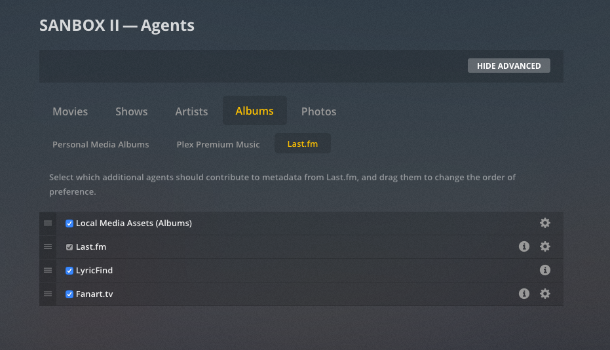
Task: Switch to the Movies tab
Action: click(x=70, y=111)
